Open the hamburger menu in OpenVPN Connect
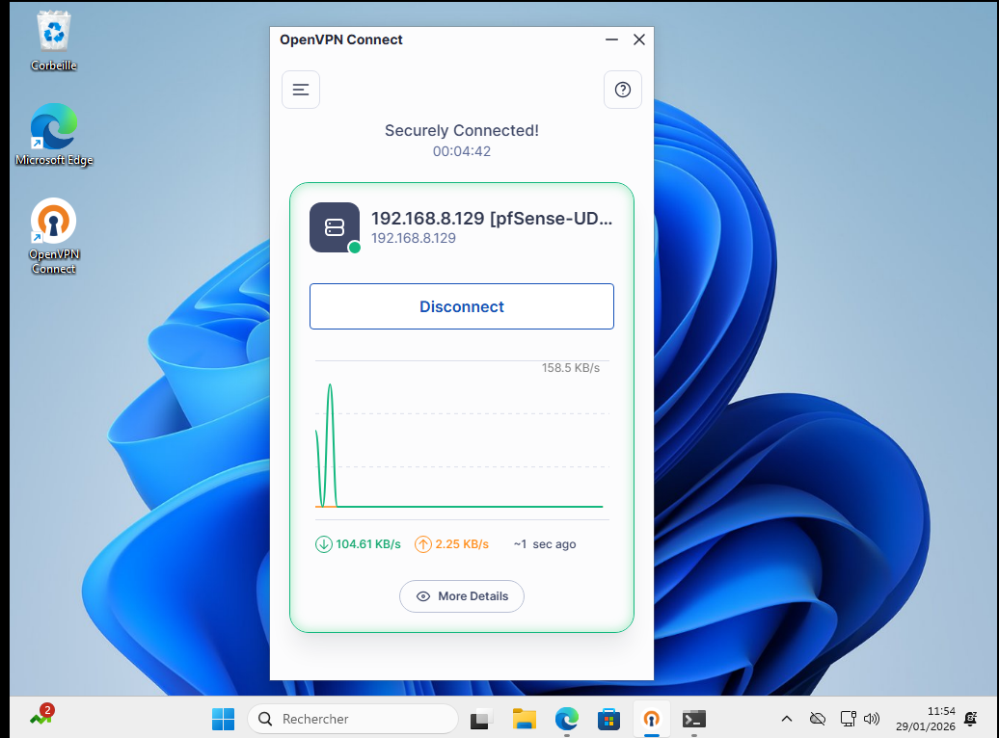This screenshot has height=738, width=999. tap(301, 90)
